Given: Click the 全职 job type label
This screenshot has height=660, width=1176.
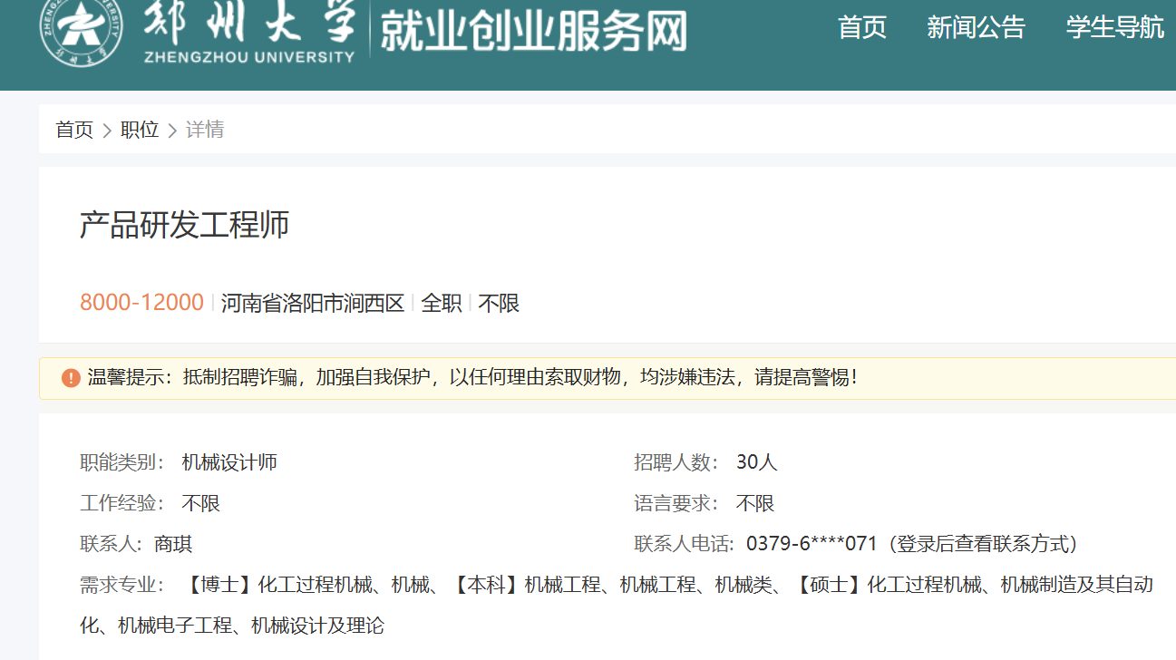Looking at the screenshot, I should pyautogui.click(x=442, y=303).
